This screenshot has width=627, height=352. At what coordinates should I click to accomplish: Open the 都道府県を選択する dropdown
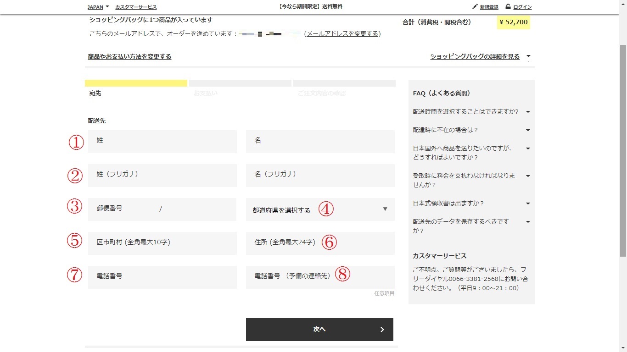(x=320, y=209)
